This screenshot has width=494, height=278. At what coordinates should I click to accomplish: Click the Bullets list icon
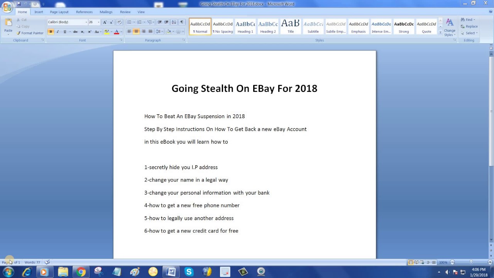129,22
